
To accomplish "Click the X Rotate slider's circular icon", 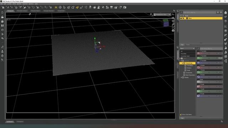I will point(198,68).
